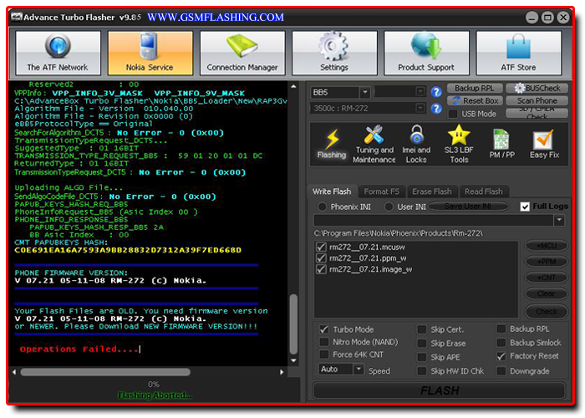The width and height of the screenshot is (585, 418).
Task: Expand the Auto Speed dropdown
Action: pyautogui.click(x=359, y=370)
